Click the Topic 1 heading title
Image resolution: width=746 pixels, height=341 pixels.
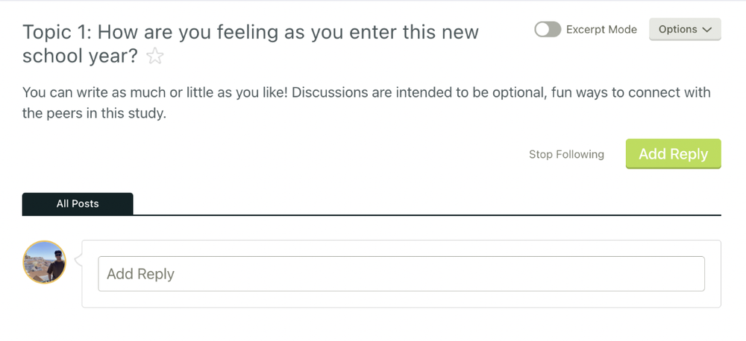point(250,44)
